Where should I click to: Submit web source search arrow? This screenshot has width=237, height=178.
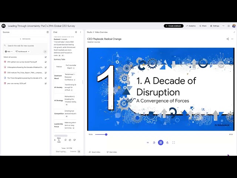tap(45, 52)
